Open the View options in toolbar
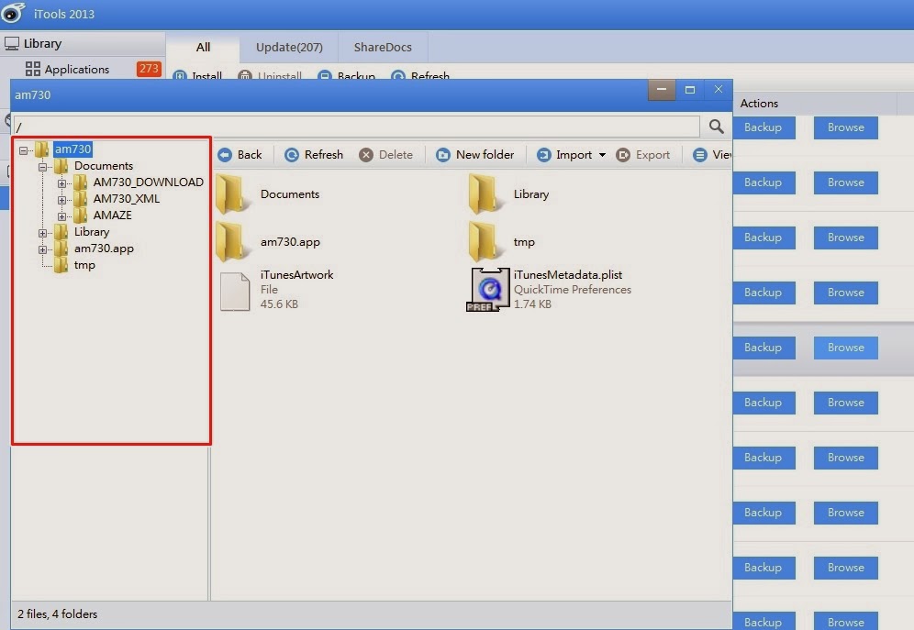Image resolution: width=914 pixels, height=630 pixels. coord(712,155)
